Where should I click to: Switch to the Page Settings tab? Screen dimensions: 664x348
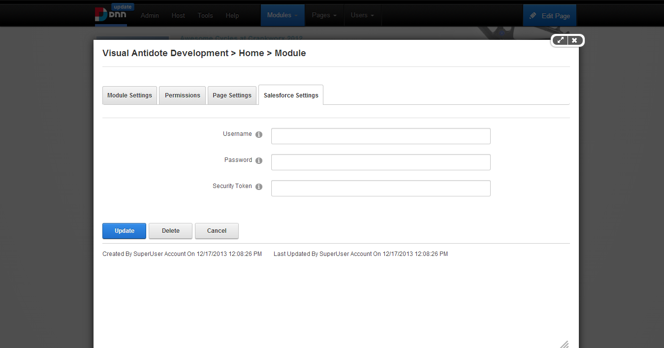[232, 95]
